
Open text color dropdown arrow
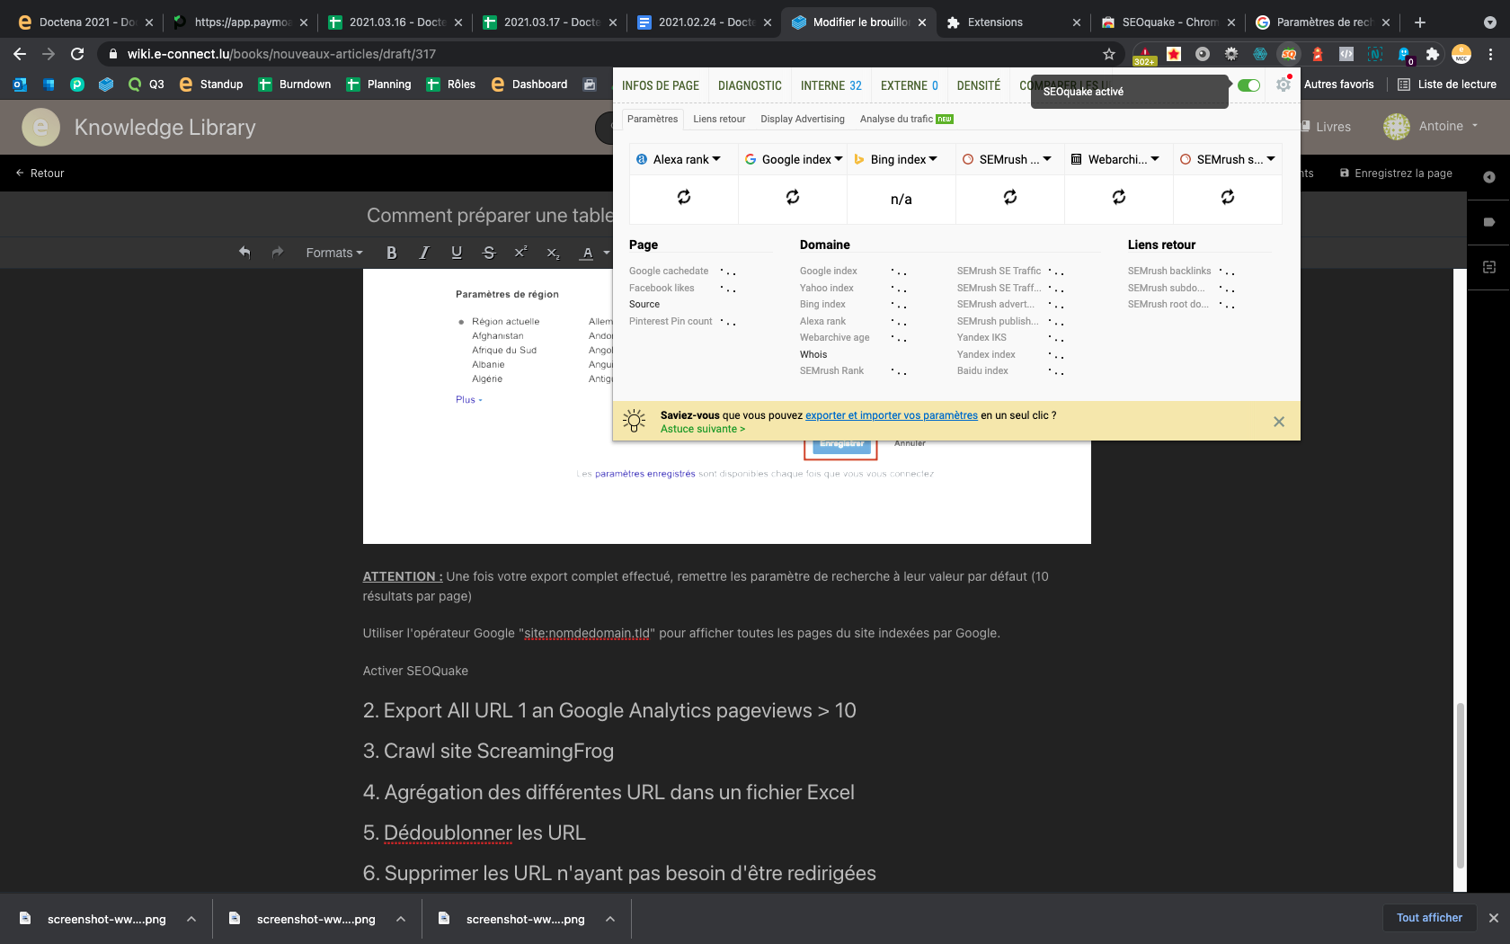click(x=607, y=253)
